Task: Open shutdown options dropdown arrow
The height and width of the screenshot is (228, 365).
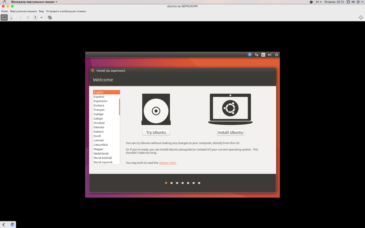Action: coord(41,17)
